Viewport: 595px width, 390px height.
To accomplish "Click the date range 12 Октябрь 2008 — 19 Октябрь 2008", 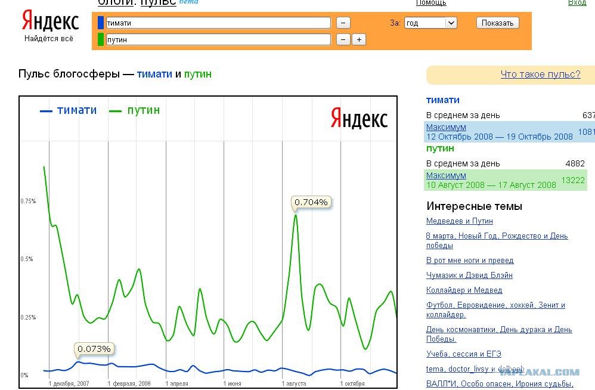I will coord(500,137).
